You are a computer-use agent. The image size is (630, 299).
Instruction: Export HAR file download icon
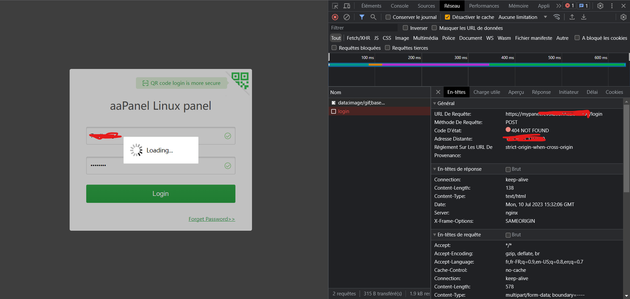coord(584,17)
